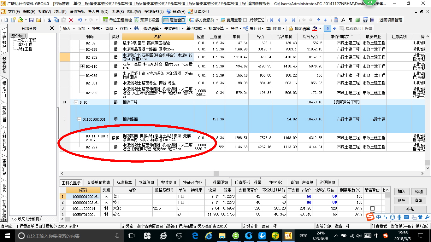The image size is (431, 242).
Task: Switch to 费用汇总 vertical tab
Action: (4, 167)
